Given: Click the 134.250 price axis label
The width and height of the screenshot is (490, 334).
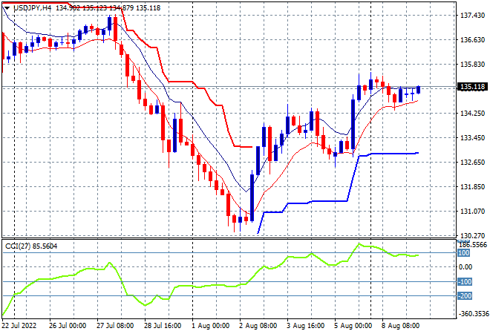Looking at the screenshot, I should coord(472,114).
